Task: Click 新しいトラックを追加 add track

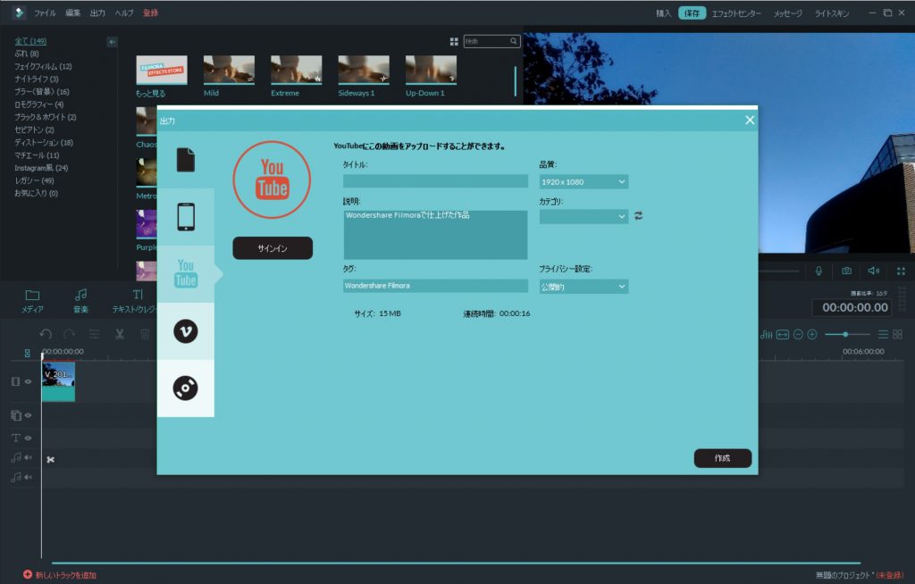Action: point(60,575)
